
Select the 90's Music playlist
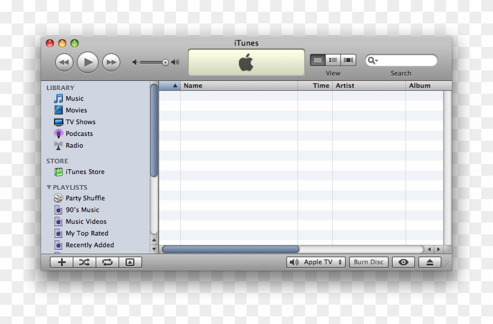click(x=95, y=210)
